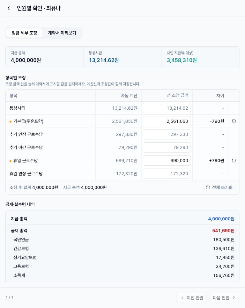Screen dimensions: 245x308
Task: Click the auto-calculated 79,290원 cell
Action: pyautogui.click(x=128, y=147)
